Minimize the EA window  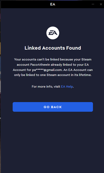[x=93, y=4]
